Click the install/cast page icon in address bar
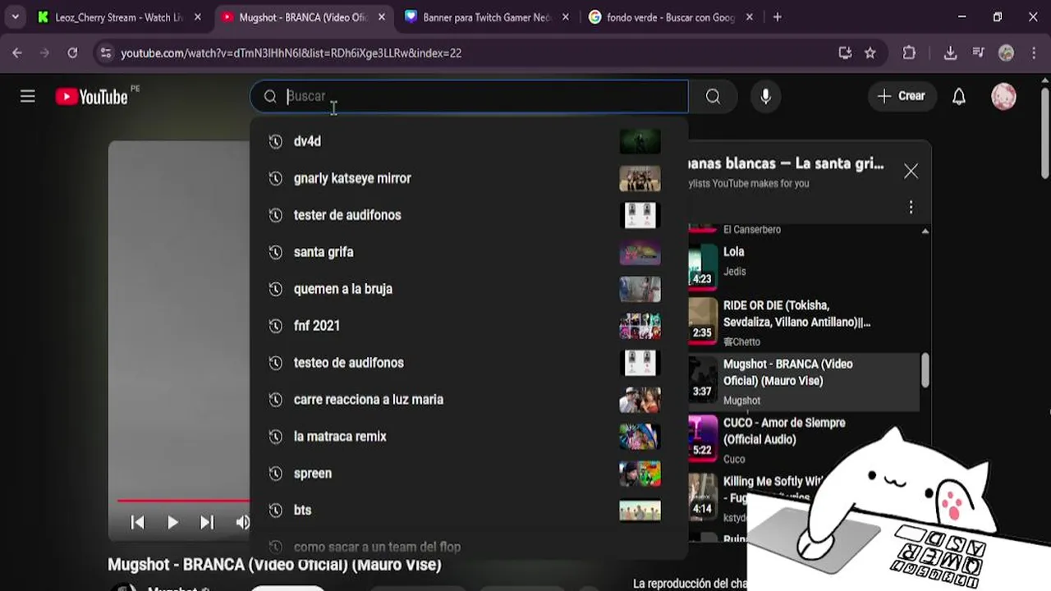This screenshot has height=591, width=1051. tap(845, 53)
